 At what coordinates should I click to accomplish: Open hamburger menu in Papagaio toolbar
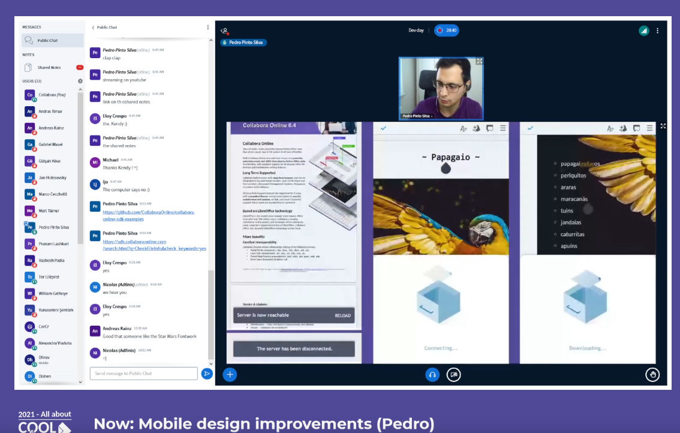(503, 128)
